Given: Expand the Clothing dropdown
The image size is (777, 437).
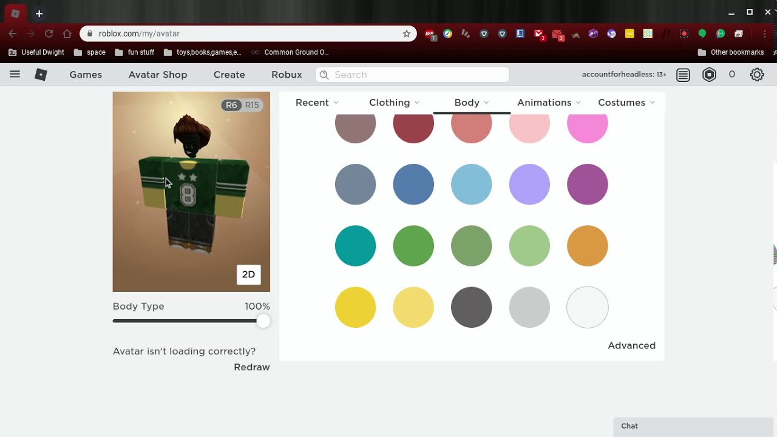Looking at the screenshot, I should 394,103.
